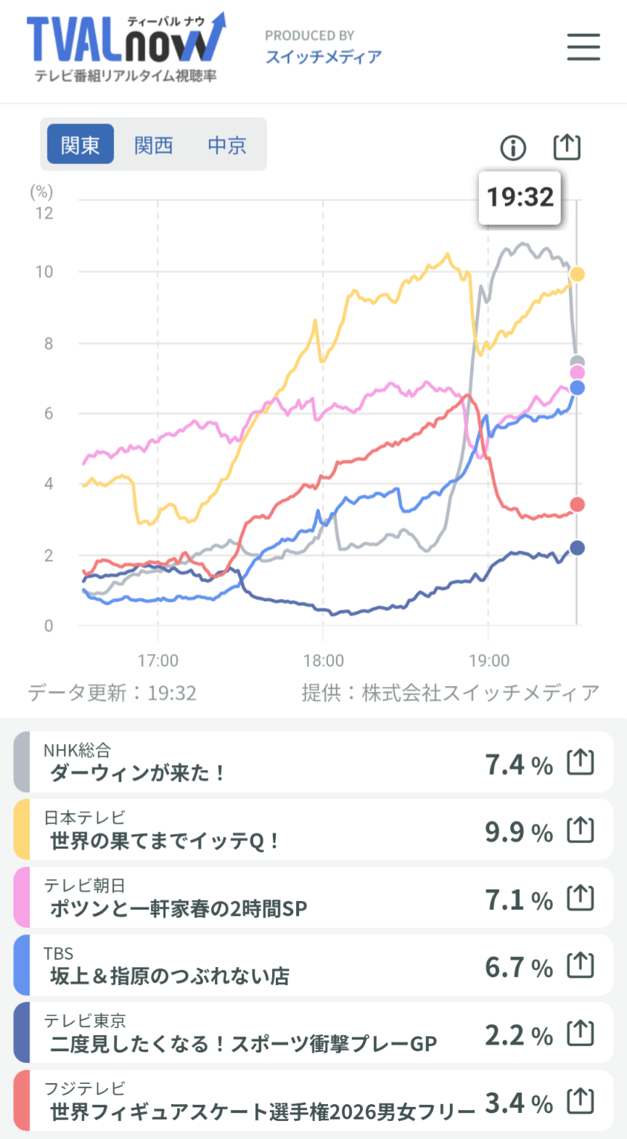Click the yellow data point on chart

tap(577, 274)
